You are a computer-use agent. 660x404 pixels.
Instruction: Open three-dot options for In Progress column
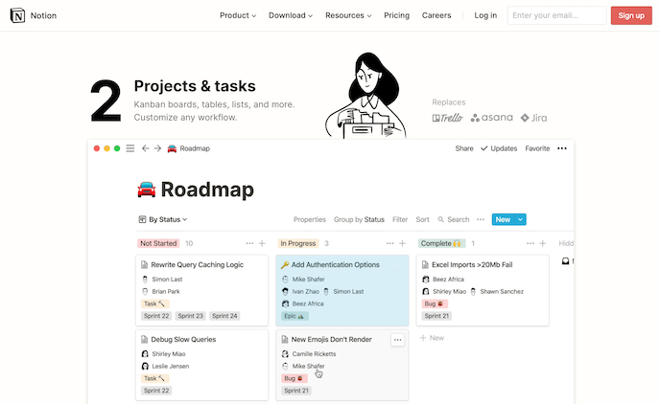point(389,244)
